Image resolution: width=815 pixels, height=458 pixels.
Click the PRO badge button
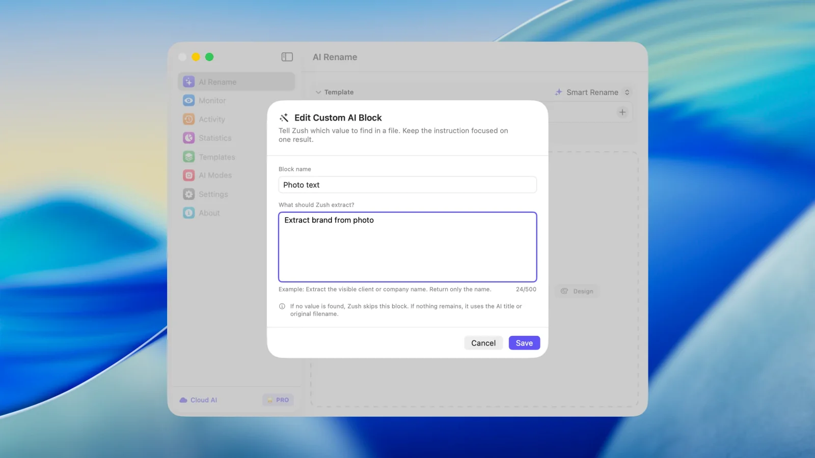278,400
